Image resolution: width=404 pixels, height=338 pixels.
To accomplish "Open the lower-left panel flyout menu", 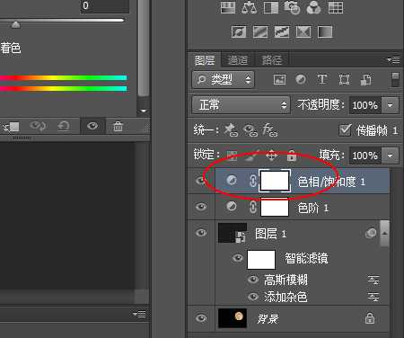I will point(139,314).
